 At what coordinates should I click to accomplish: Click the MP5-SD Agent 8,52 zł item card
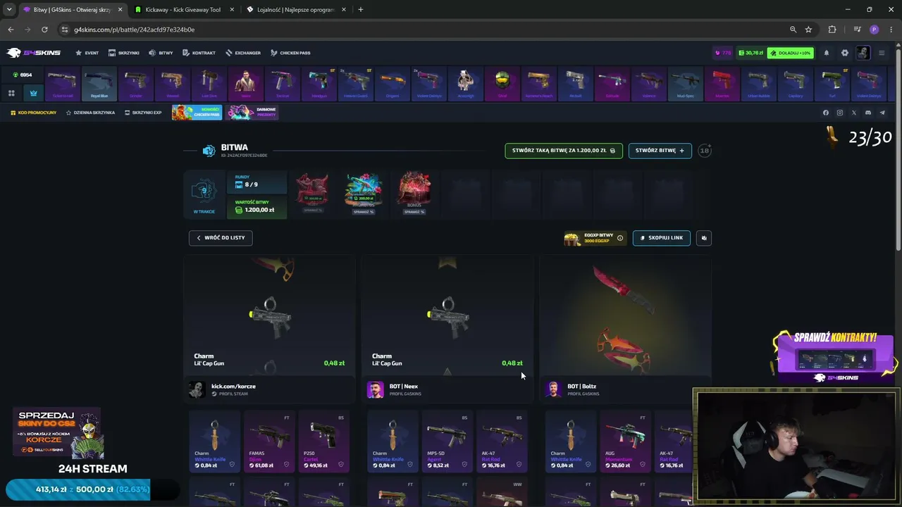click(x=447, y=442)
